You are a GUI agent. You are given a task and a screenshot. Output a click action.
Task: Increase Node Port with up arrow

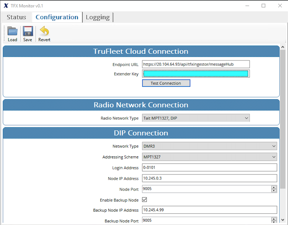click(274, 187)
